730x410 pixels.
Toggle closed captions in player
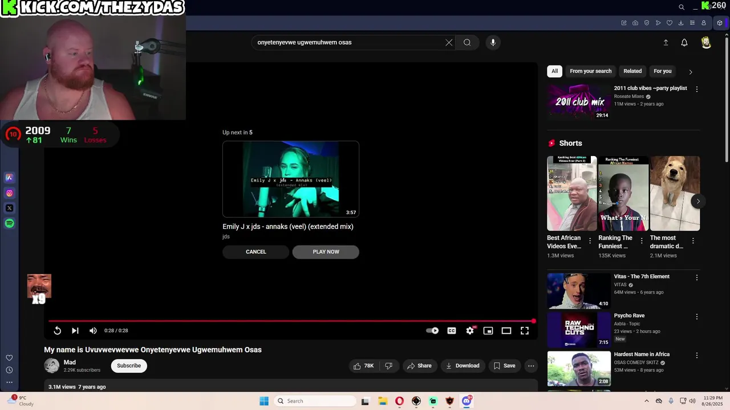click(x=452, y=331)
